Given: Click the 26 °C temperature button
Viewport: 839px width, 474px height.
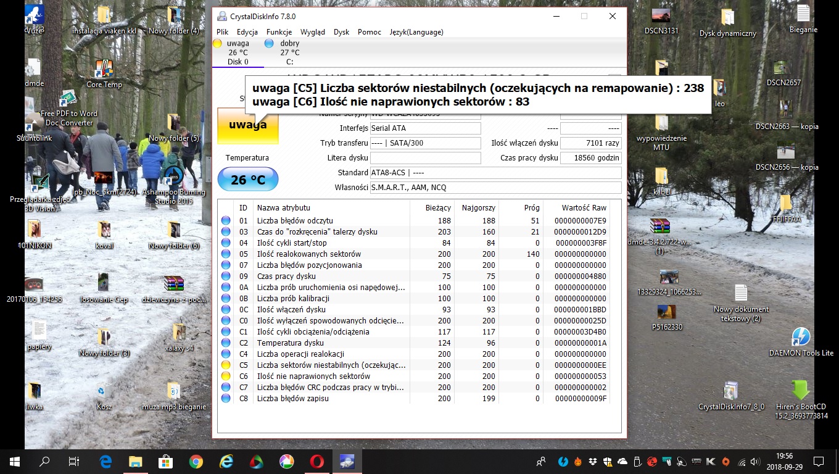Looking at the screenshot, I should click(x=248, y=180).
